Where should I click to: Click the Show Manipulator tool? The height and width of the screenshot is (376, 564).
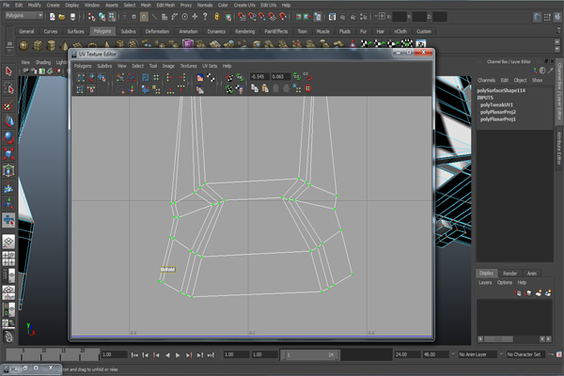click(8, 204)
